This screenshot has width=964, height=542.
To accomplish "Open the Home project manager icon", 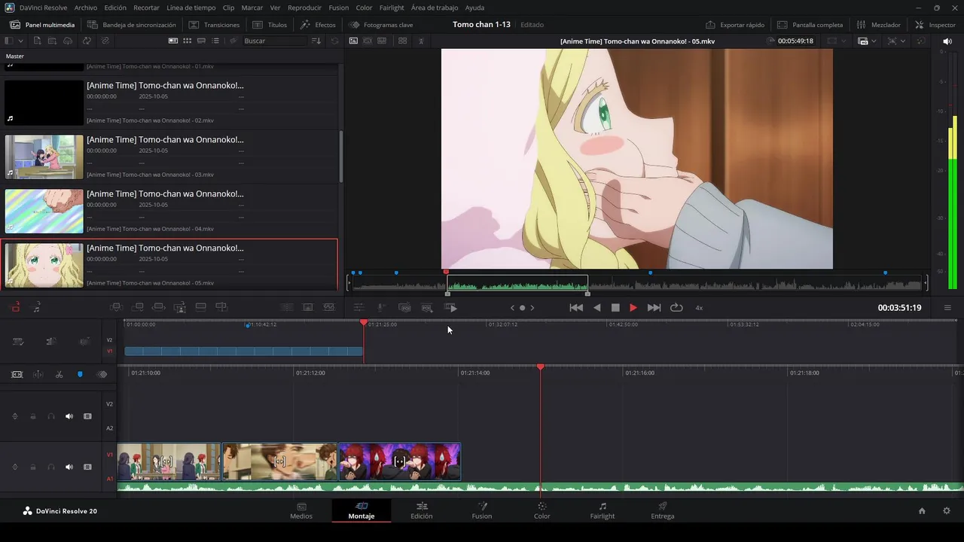I will (922, 511).
